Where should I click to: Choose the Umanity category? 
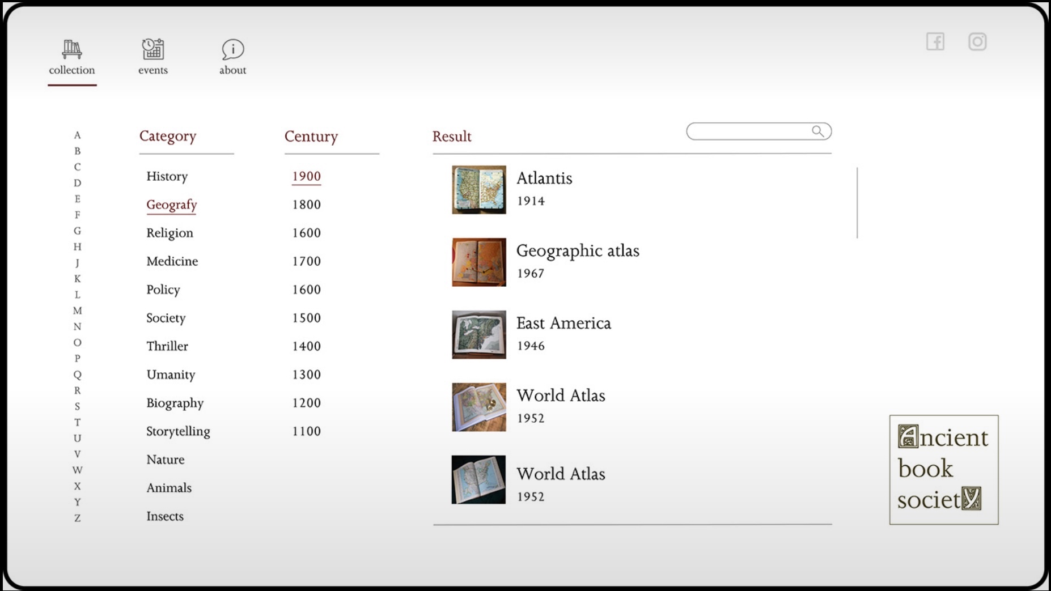[171, 375]
